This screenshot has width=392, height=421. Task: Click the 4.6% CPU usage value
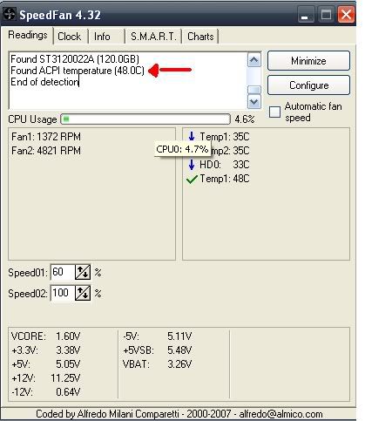coord(245,119)
